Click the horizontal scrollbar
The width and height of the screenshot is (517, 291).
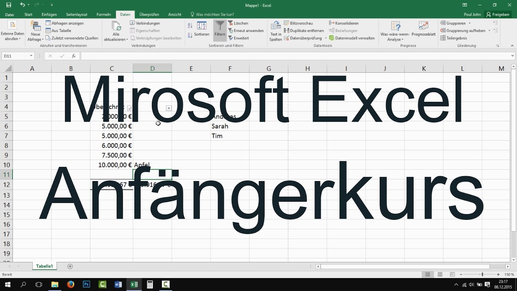[x=405, y=266]
